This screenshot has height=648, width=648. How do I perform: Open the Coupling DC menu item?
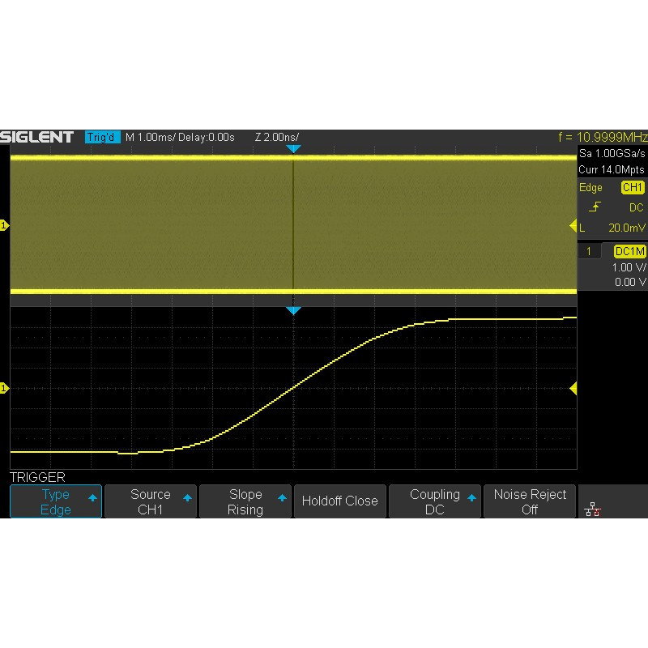[x=435, y=501]
